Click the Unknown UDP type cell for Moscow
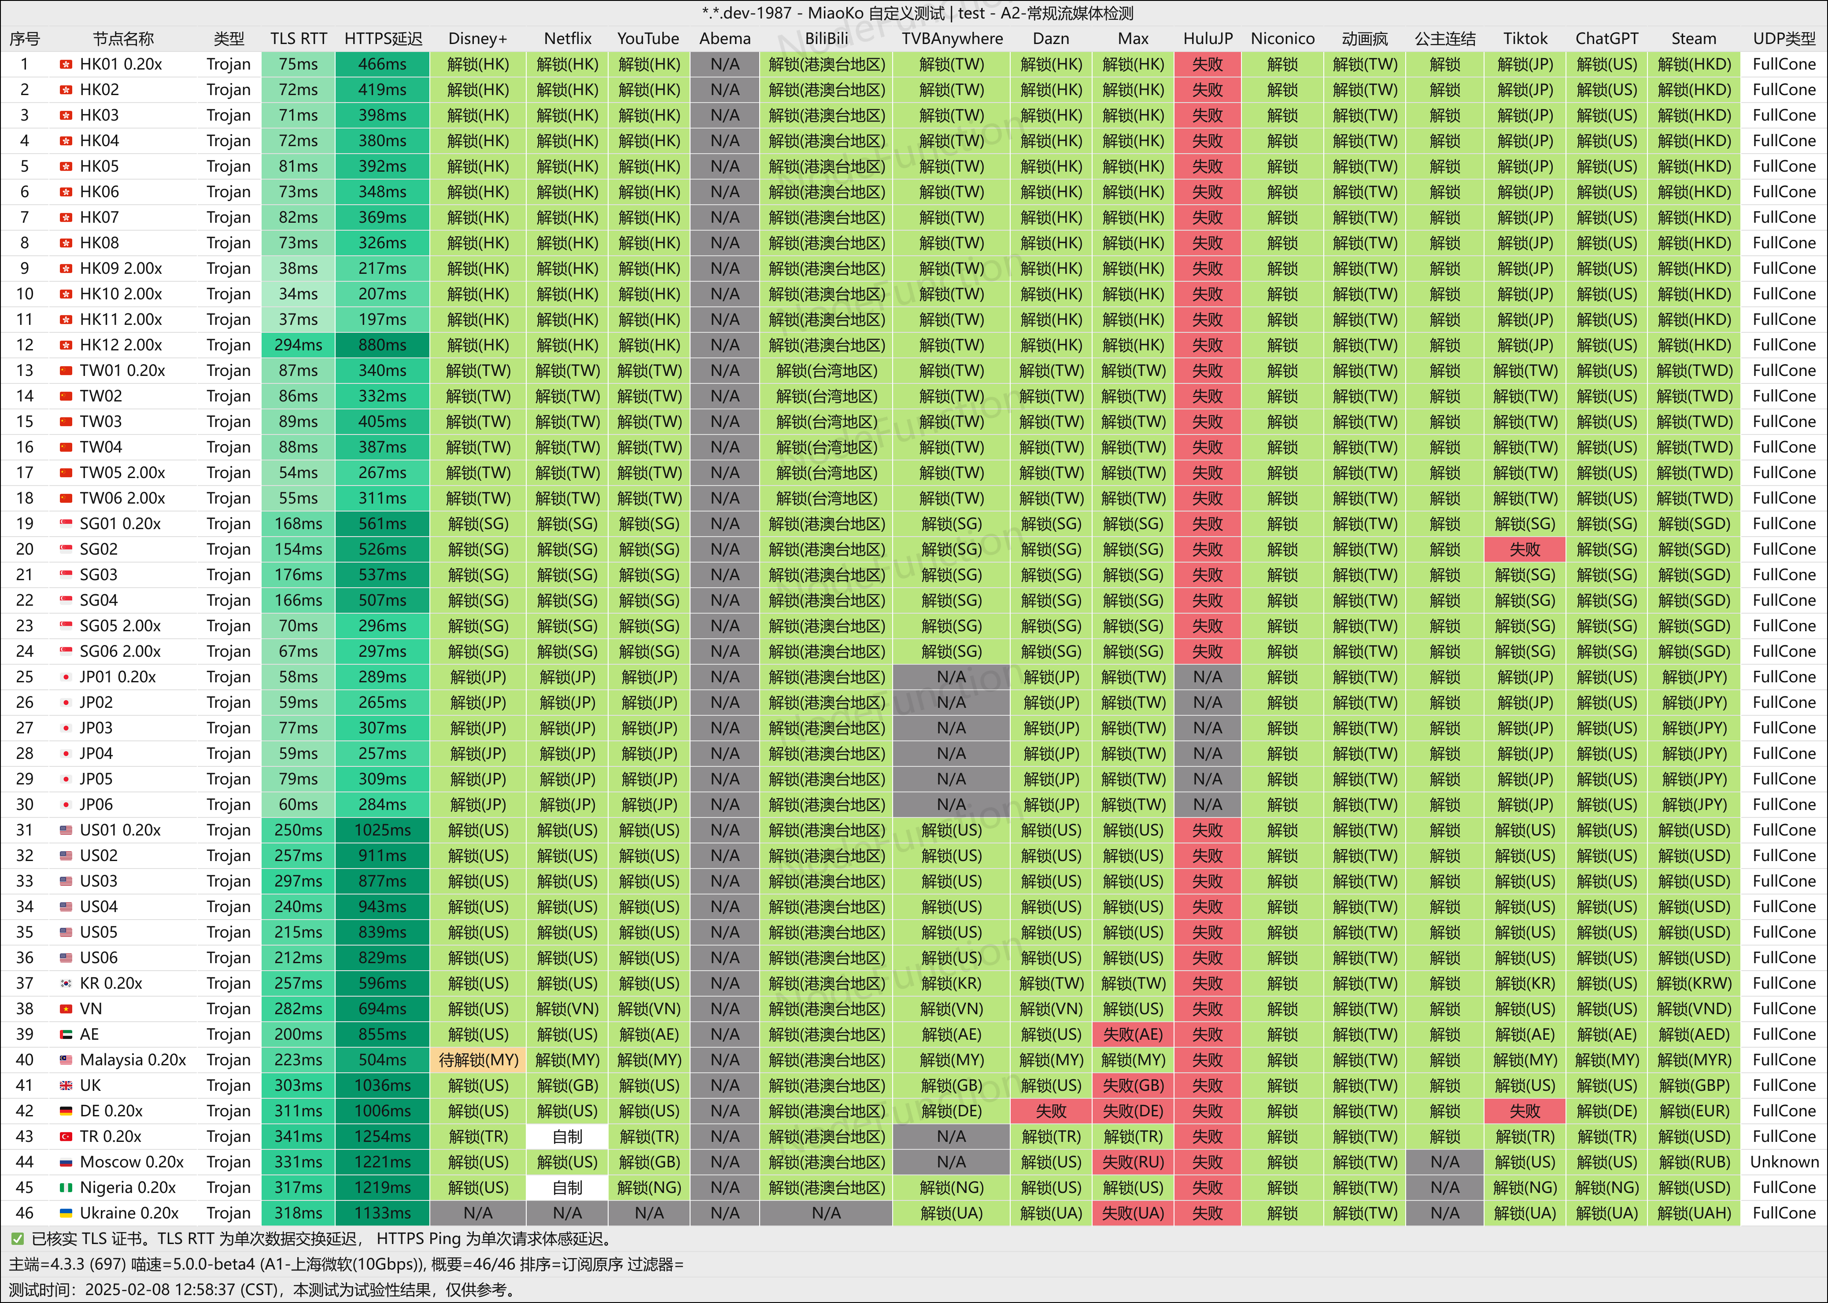Viewport: 1828px width, 1303px height. [x=1784, y=1162]
